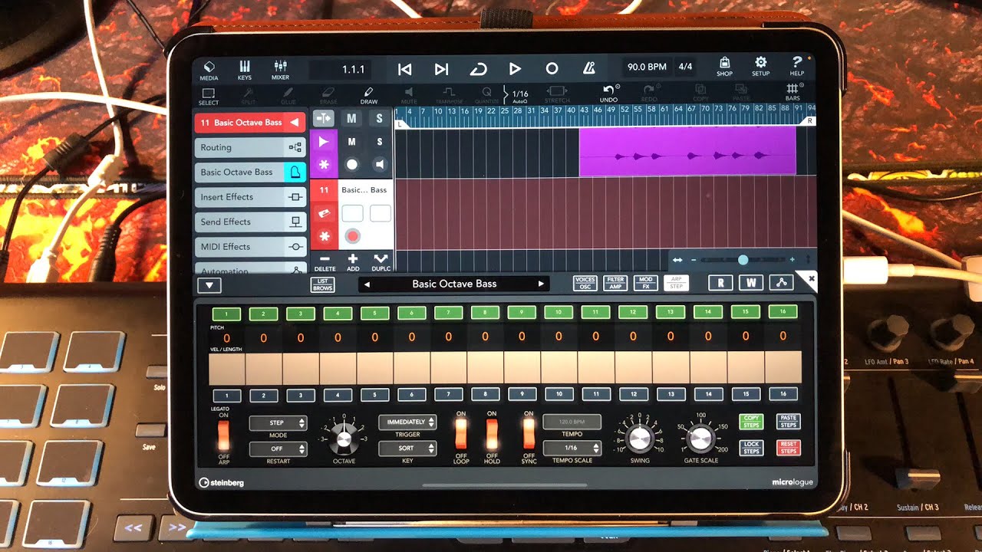The width and height of the screenshot is (982, 552).
Task: Adjust the horizontal zoom slider
Action: [x=743, y=260]
